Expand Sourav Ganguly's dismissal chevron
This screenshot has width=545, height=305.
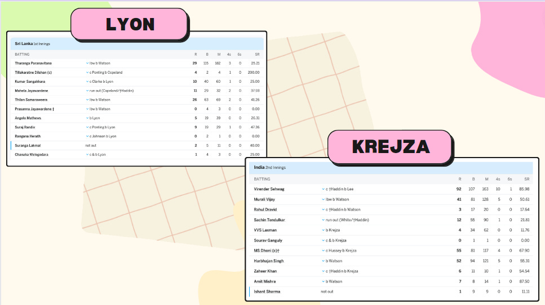pyautogui.click(x=324, y=240)
